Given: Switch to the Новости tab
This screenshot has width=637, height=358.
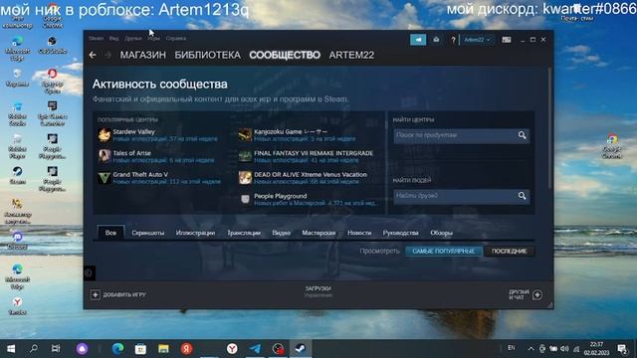Looking at the screenshot, I should [359, 233].
